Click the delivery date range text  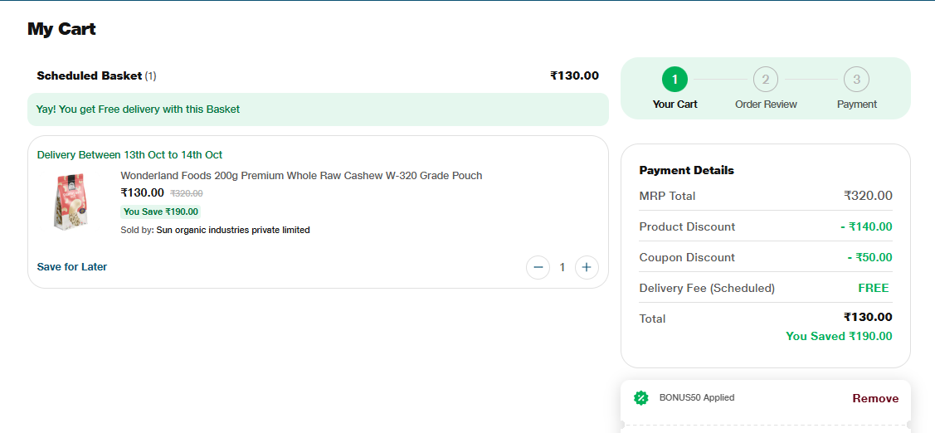coord(129,155)
